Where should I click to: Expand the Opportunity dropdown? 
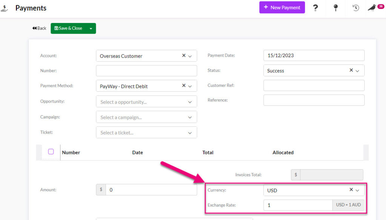190,102
